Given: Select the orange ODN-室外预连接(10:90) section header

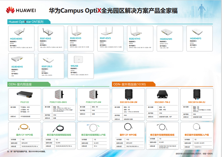Looking at the screenshot, I should pyautogui.click(x=129, y=84).
